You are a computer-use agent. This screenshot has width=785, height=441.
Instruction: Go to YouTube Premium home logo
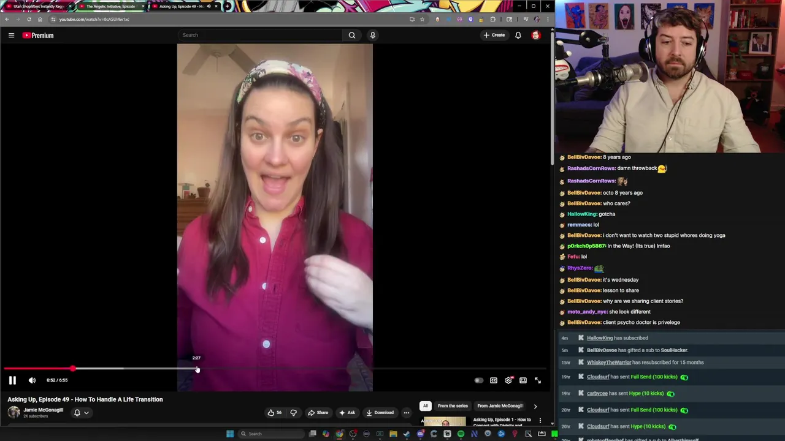pos(38,36)
